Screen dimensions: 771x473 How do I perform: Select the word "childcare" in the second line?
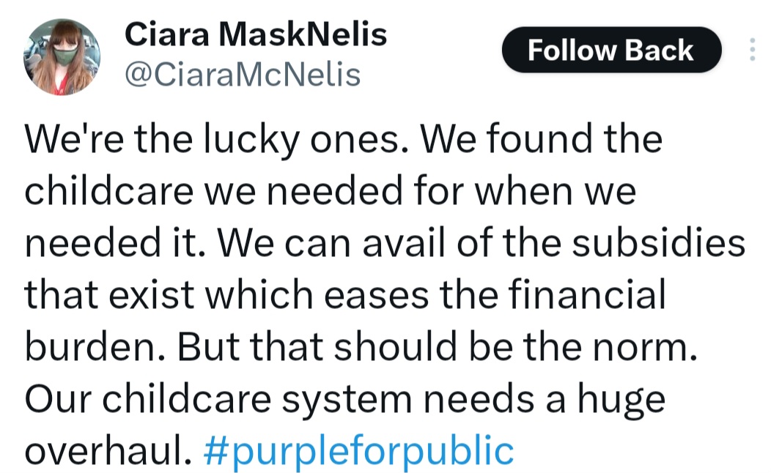109,190
